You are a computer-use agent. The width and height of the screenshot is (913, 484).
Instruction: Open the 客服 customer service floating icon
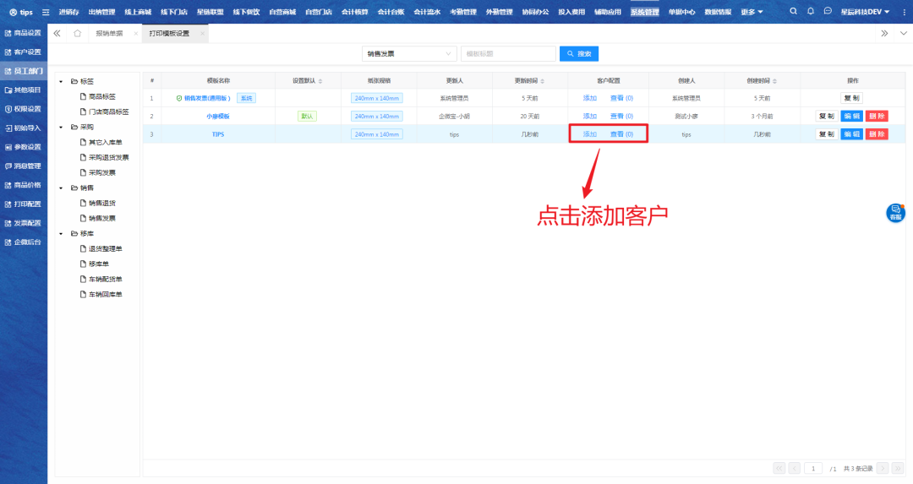[895, 212]
